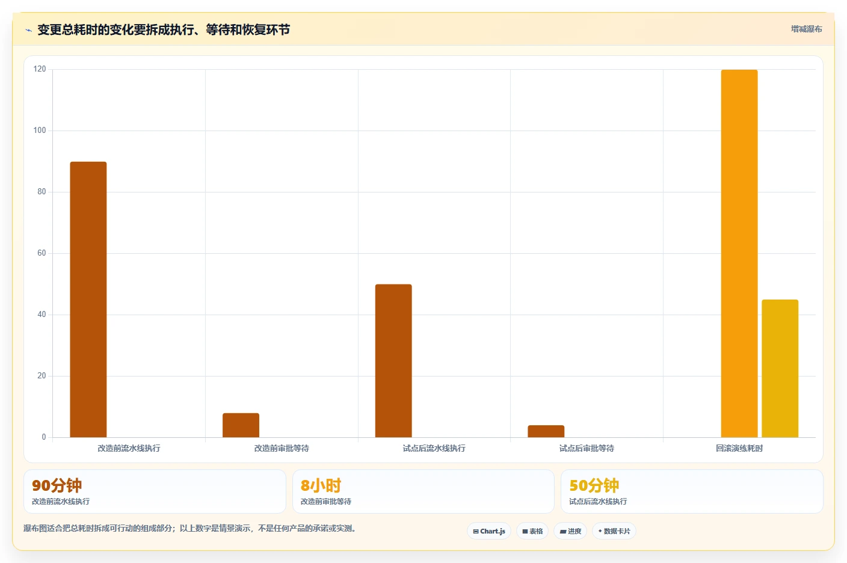Click the footnote starting 瀑布图适合把总耗时
The image size is (847, 563).
191,528
